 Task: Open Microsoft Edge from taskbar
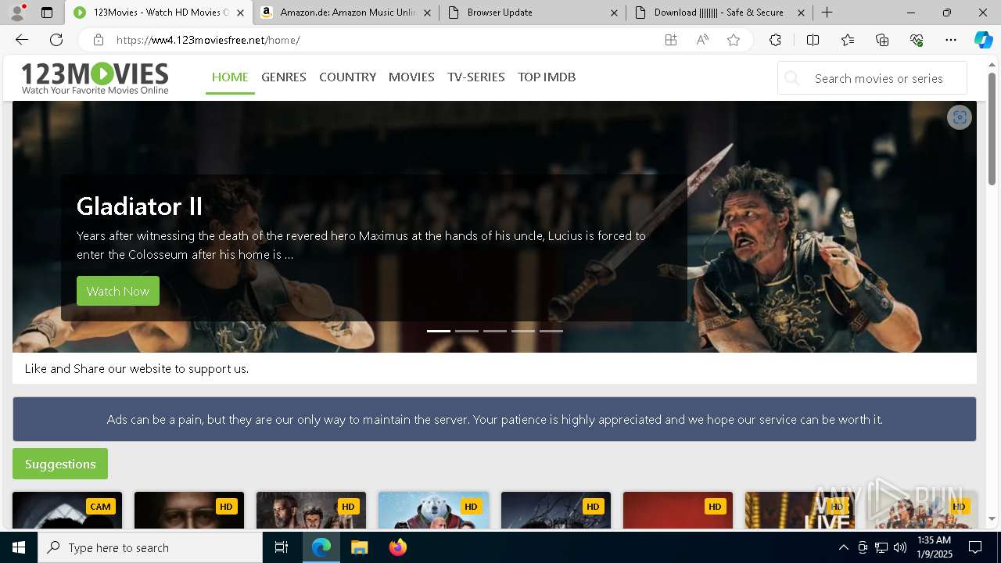point(321,547)
